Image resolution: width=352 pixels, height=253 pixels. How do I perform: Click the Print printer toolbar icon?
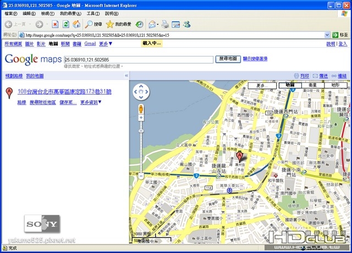[165, 24]
